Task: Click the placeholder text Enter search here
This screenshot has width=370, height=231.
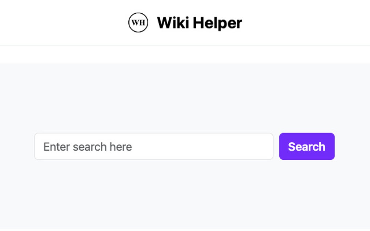Action: (87, 146)
